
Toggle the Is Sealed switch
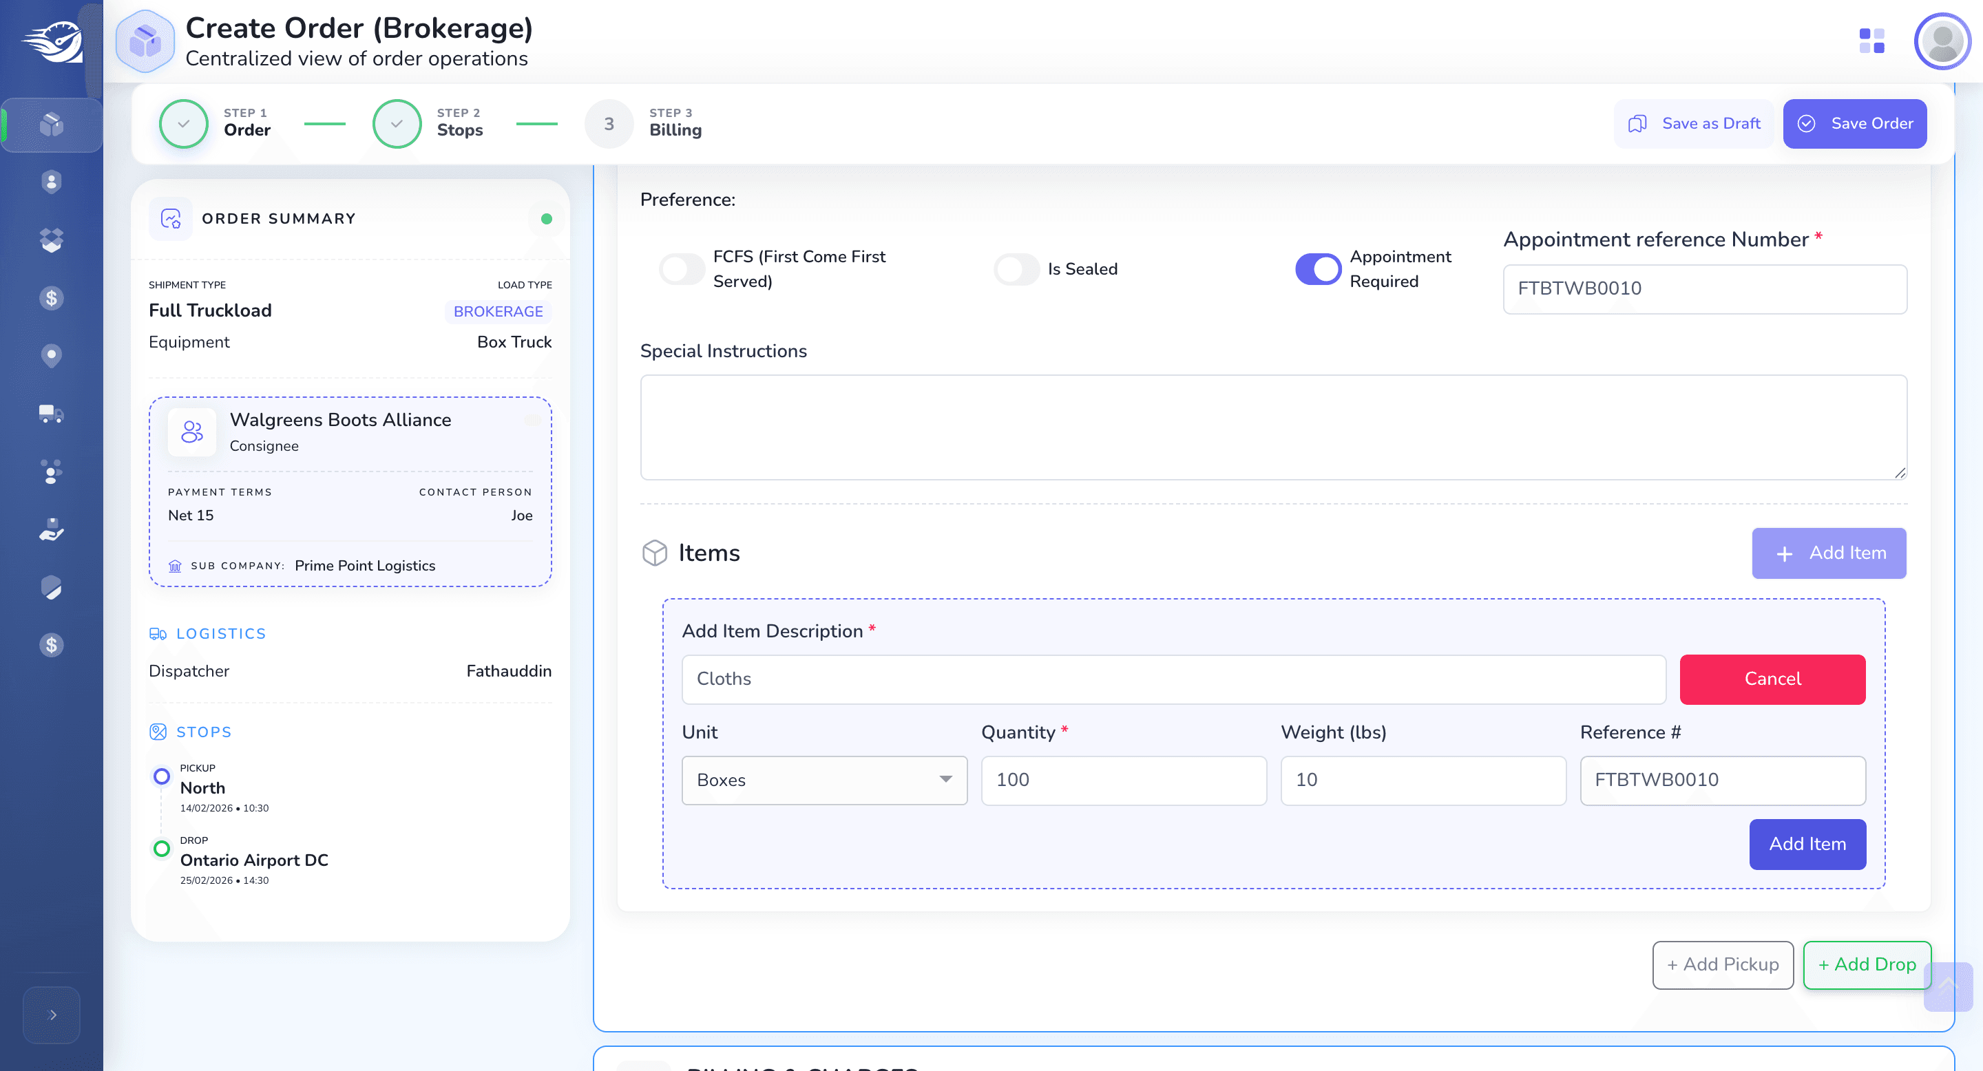(x=1016, y=269)
